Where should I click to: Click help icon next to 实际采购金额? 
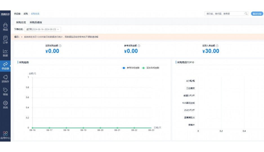tap(60, 46)
